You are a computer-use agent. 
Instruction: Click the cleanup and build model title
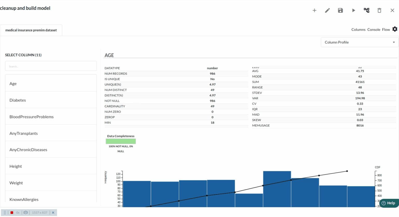click(x=25, y=8)
